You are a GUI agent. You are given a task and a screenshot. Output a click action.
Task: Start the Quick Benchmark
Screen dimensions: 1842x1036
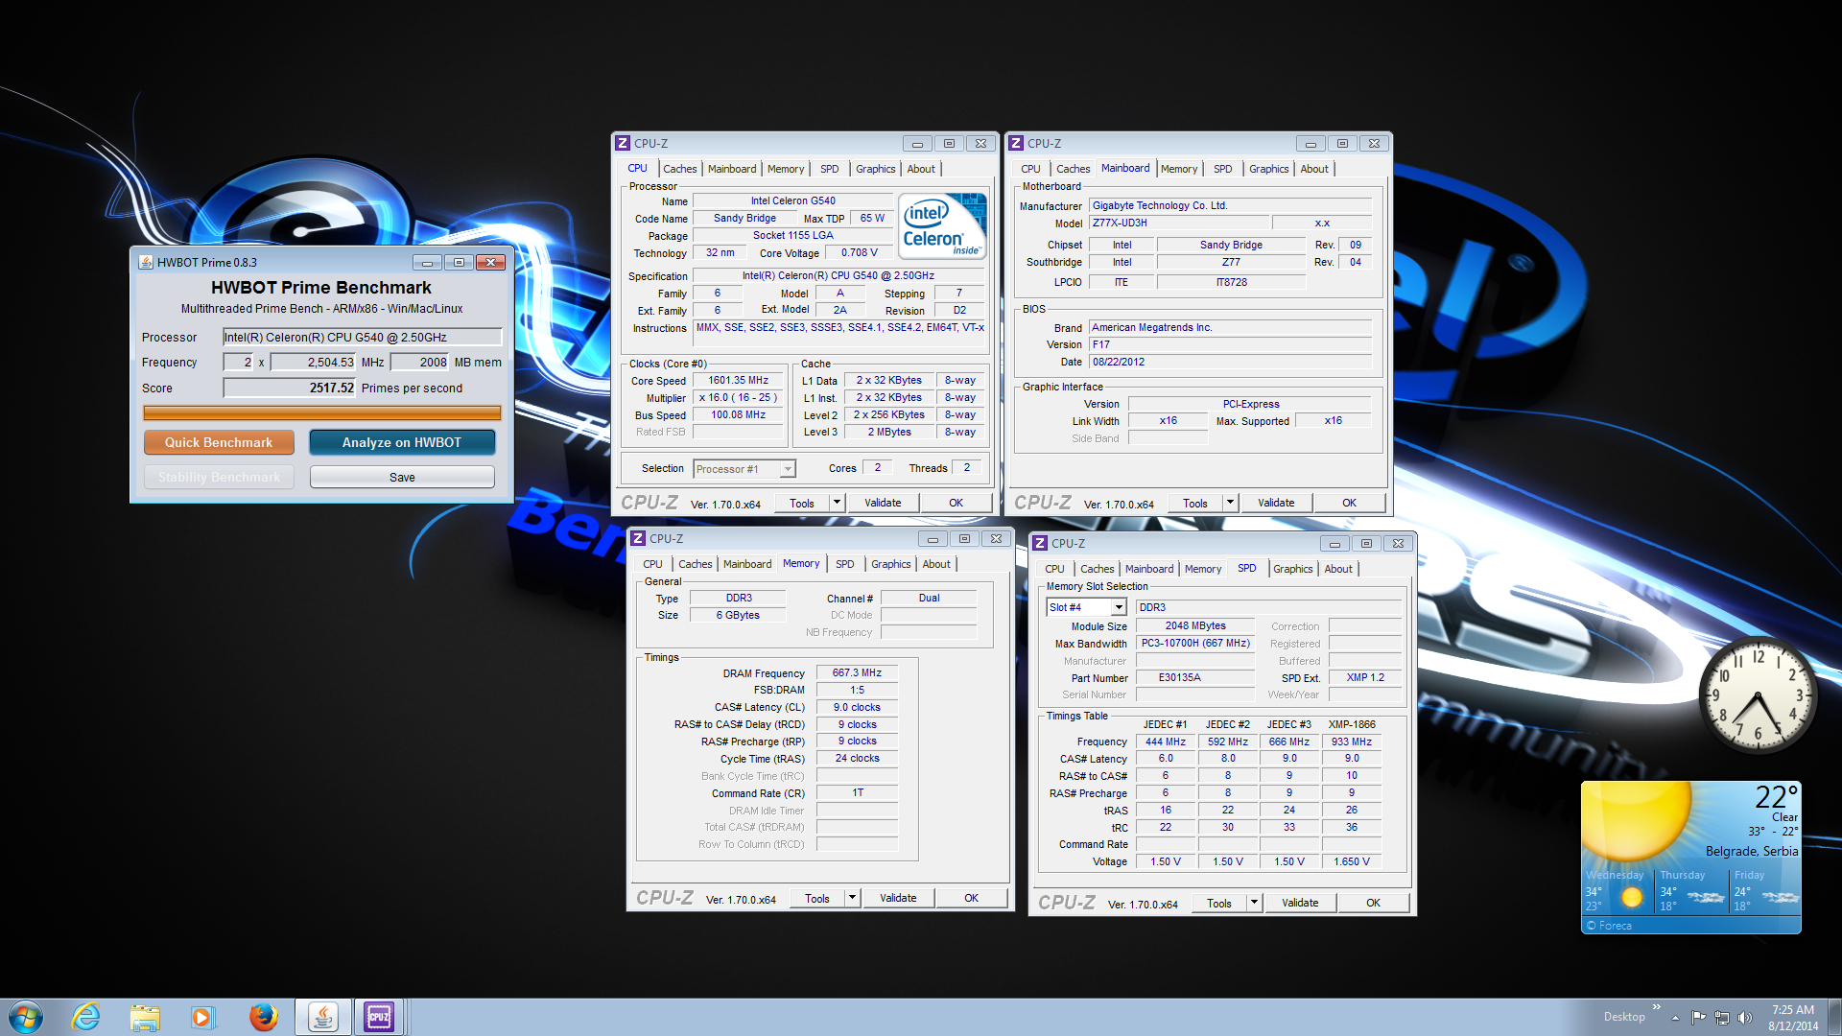click(x=219, y=442)
